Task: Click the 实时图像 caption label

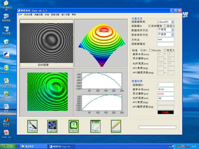Action: (43, 65)
